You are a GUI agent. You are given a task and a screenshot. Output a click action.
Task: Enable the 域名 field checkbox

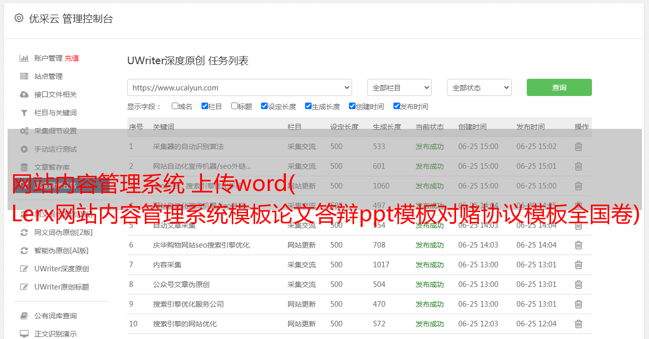click(x=175, y=106)
